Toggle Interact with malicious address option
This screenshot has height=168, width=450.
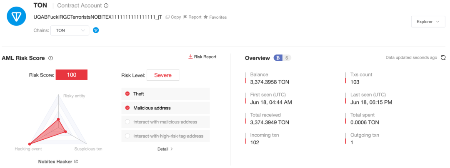coord(127,122)
